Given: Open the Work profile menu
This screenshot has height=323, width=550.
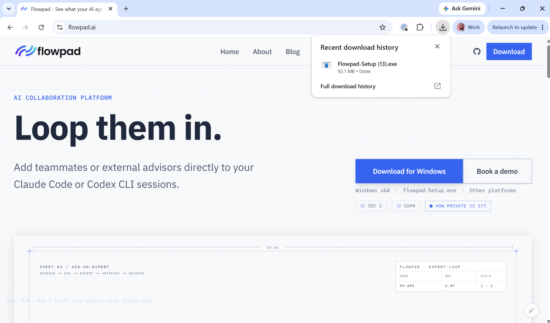Looking at the screenshot, I should click(468, 27).
